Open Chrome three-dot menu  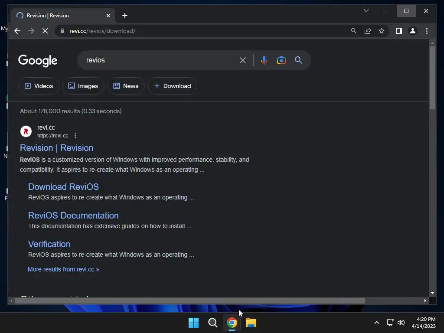tap(427, 31)
